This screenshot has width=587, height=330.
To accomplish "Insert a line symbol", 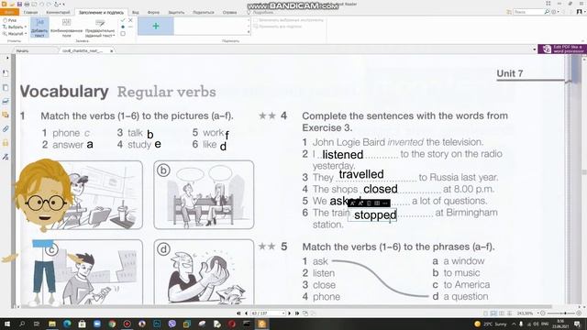I will click(x=130, y=27).
